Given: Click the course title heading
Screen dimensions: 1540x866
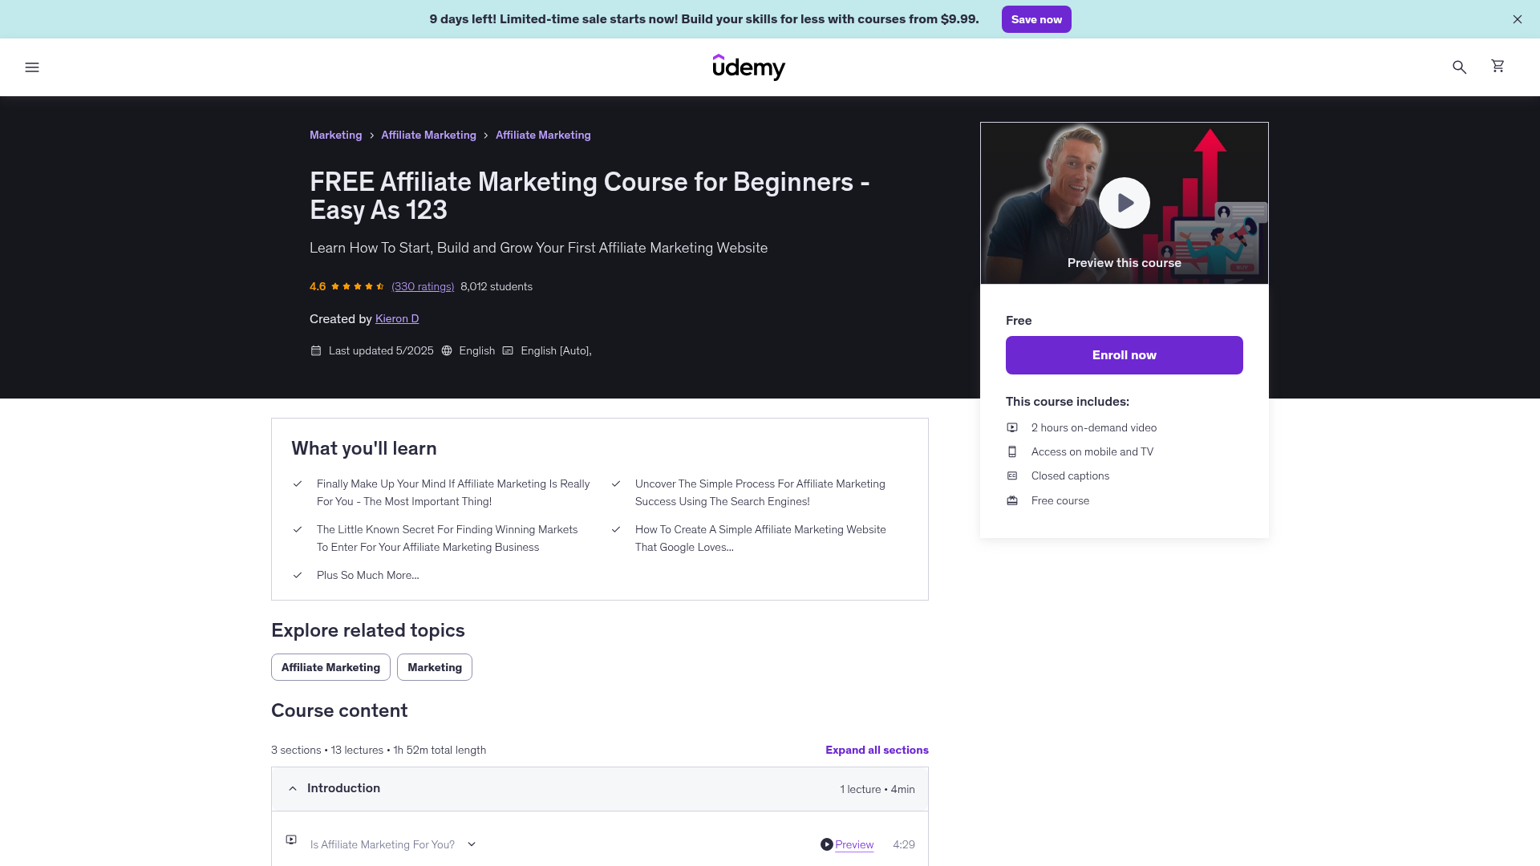Looking at the screenshot, I should [590, 196].
